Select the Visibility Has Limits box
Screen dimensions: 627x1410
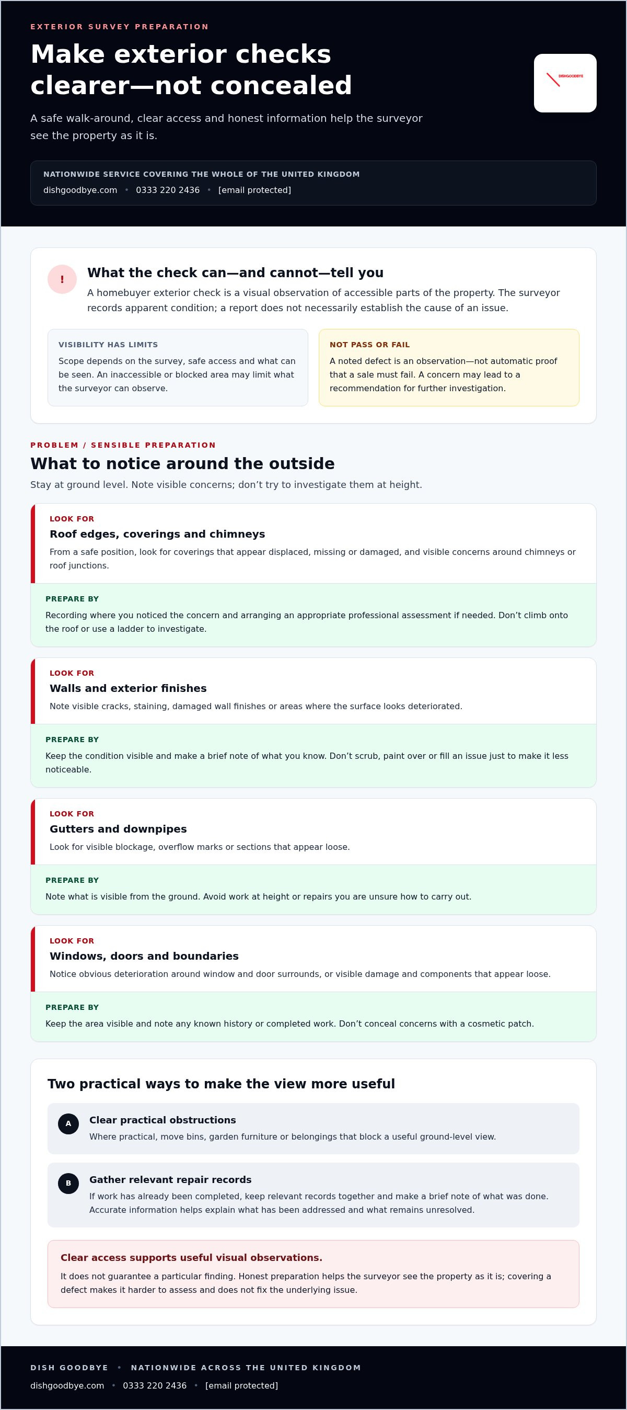tap(178, 367)
